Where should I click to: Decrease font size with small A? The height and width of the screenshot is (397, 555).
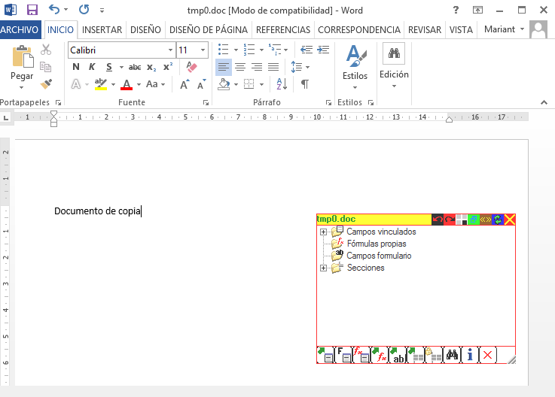[x=201, y=84]
